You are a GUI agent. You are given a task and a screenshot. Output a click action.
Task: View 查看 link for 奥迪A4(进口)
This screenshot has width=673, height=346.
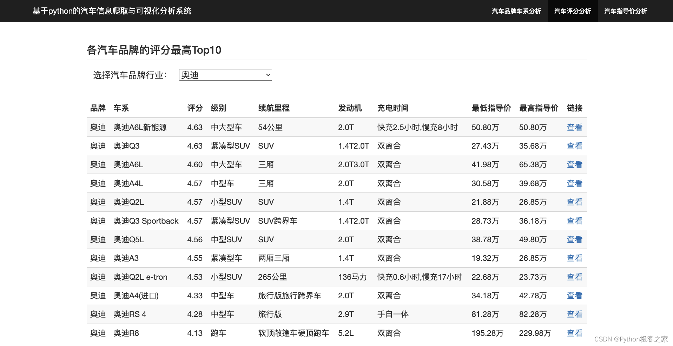click(575, 296)
